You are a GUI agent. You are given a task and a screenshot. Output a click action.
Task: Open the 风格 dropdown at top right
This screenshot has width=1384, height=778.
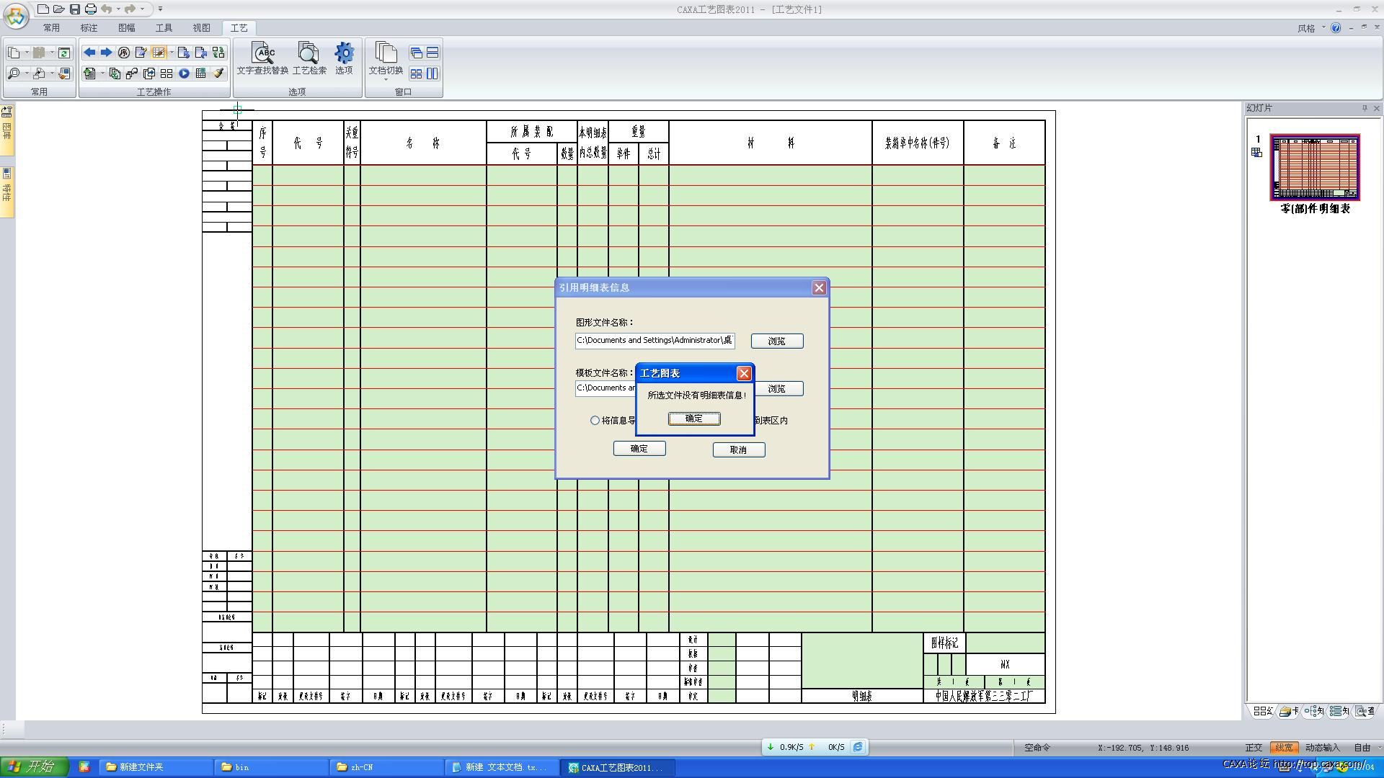[x=1310, y=28]
